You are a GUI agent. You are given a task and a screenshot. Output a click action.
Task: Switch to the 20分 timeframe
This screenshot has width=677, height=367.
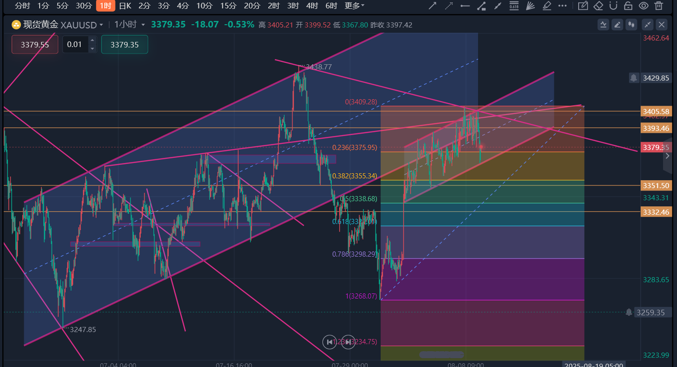pyautogui.click(x=252, y=6)
